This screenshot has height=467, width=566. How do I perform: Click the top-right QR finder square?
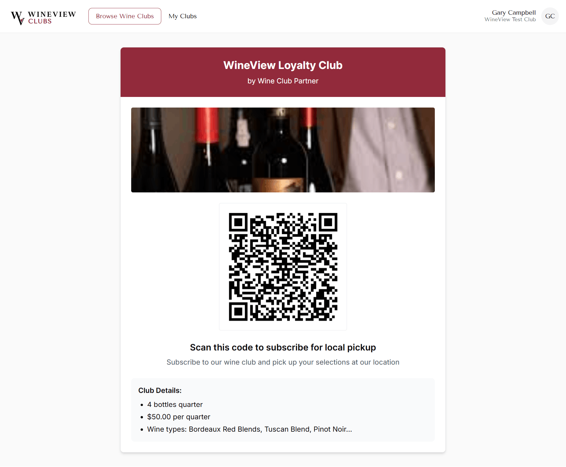pos(328,222)
